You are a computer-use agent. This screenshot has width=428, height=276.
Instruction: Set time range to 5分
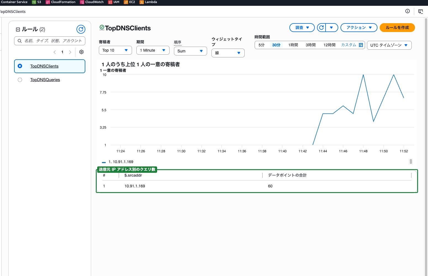pyautogui.click(x=261, y=45)
